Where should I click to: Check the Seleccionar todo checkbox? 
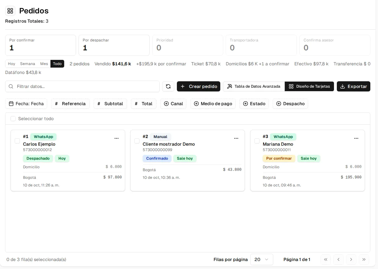[13, 119]
